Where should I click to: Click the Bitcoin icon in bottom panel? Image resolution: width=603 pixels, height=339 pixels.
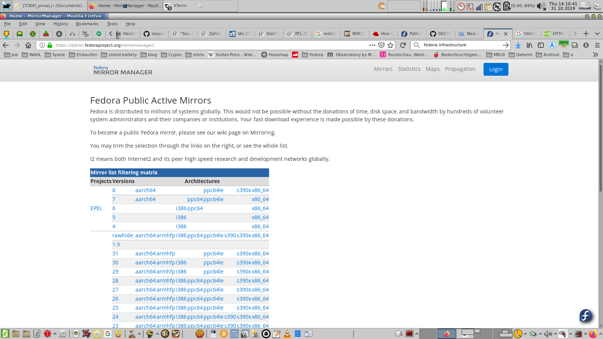tap(224, 334)
